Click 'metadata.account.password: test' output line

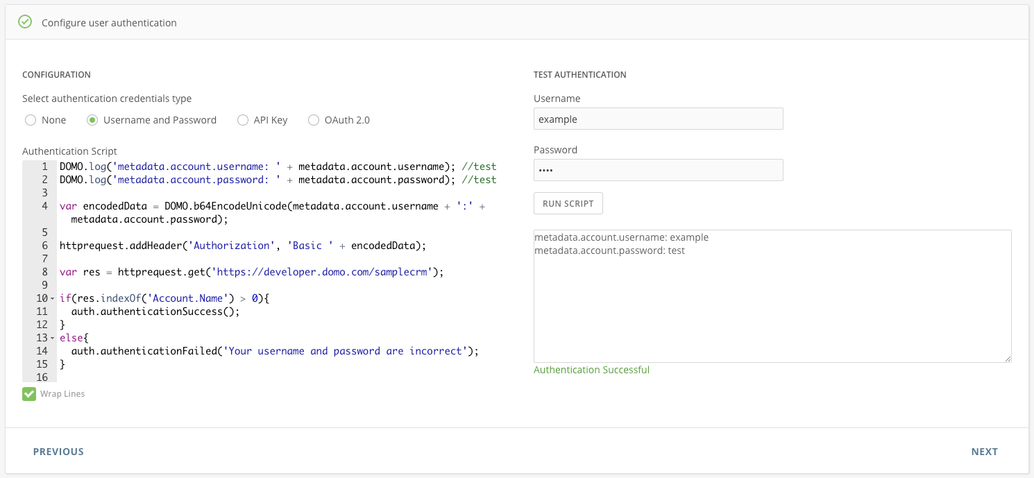pyautogui.click(x=609, y=250)
